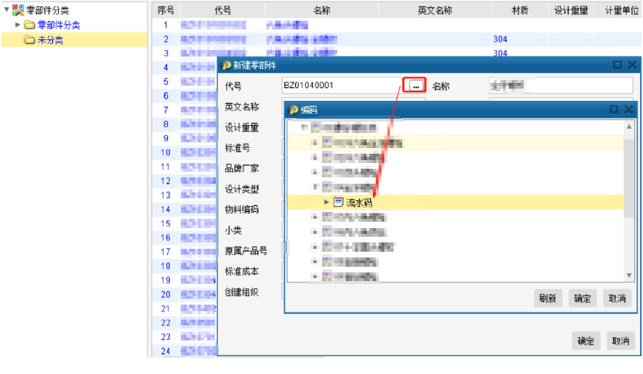
Task: Sort by the 代号 column header
Action: [x=223, y=10]
